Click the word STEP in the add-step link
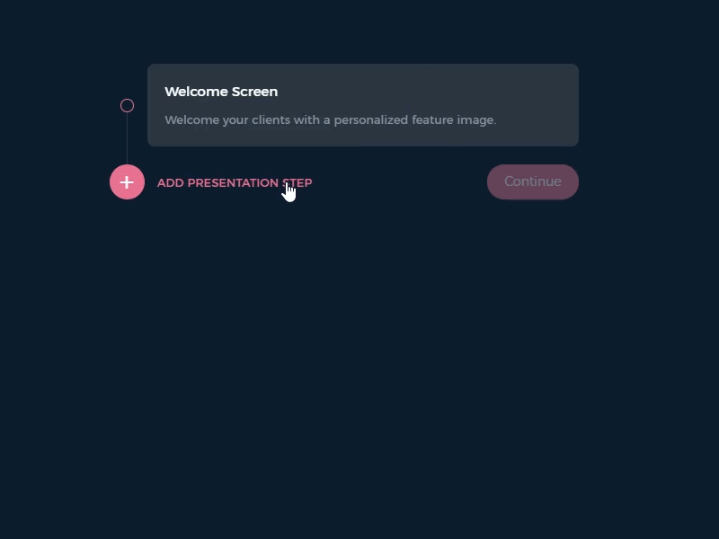 (x=297, y=183)
